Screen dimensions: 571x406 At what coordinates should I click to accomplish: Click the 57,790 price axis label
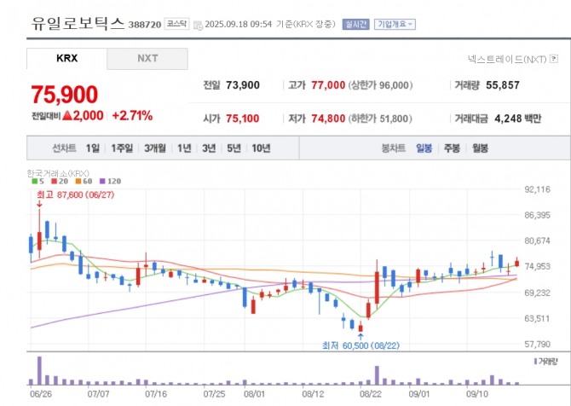click(537, 344)
